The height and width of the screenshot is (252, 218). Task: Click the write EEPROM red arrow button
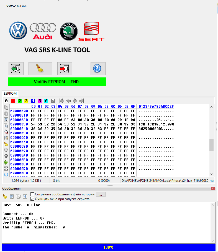[x=65, y=69]
